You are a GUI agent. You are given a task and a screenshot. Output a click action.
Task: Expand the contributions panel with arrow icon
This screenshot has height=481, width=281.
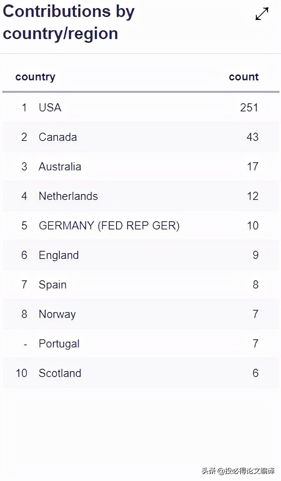click(x=262, y=14)
